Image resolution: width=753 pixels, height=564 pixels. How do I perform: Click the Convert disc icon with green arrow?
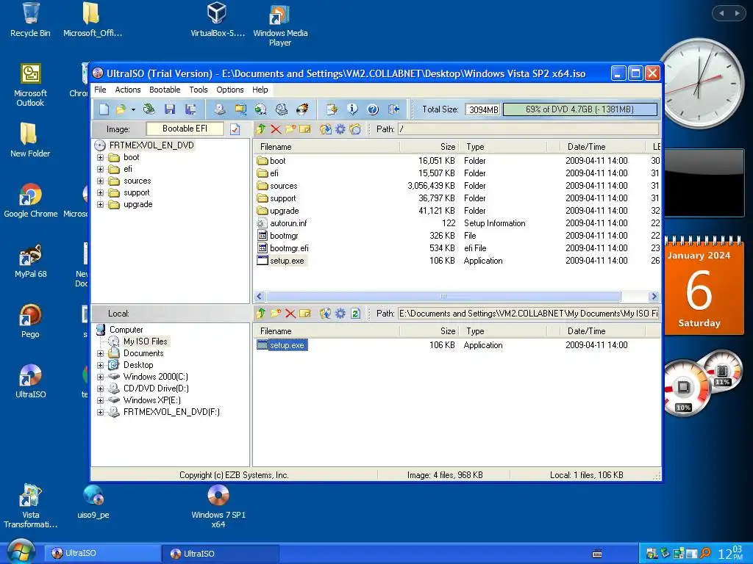pos(261,109)
